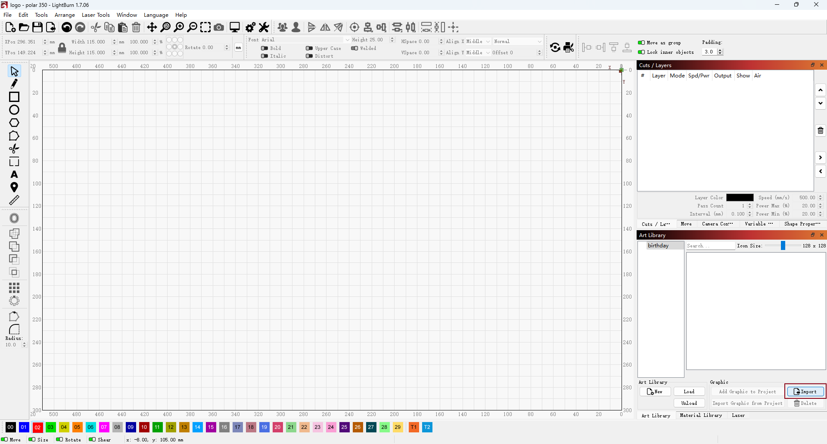Viewport: 827px width, 444px height.
Task: Open the Normal text mode dropdown
Action: [518, 41]
